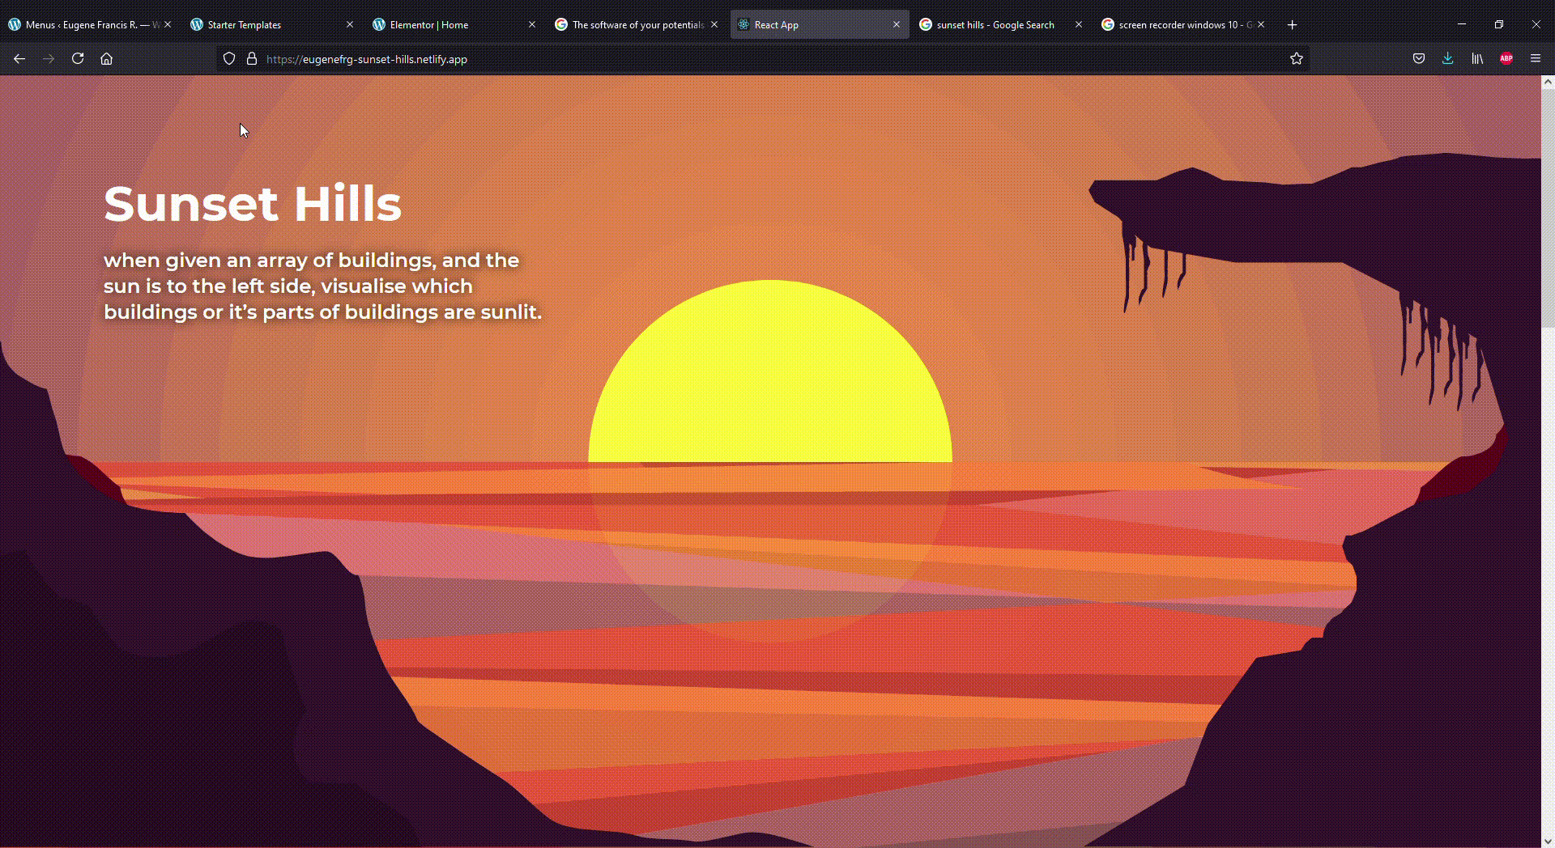Close the Elementor Home tab
1555x848 pixels.
point(532,25)
